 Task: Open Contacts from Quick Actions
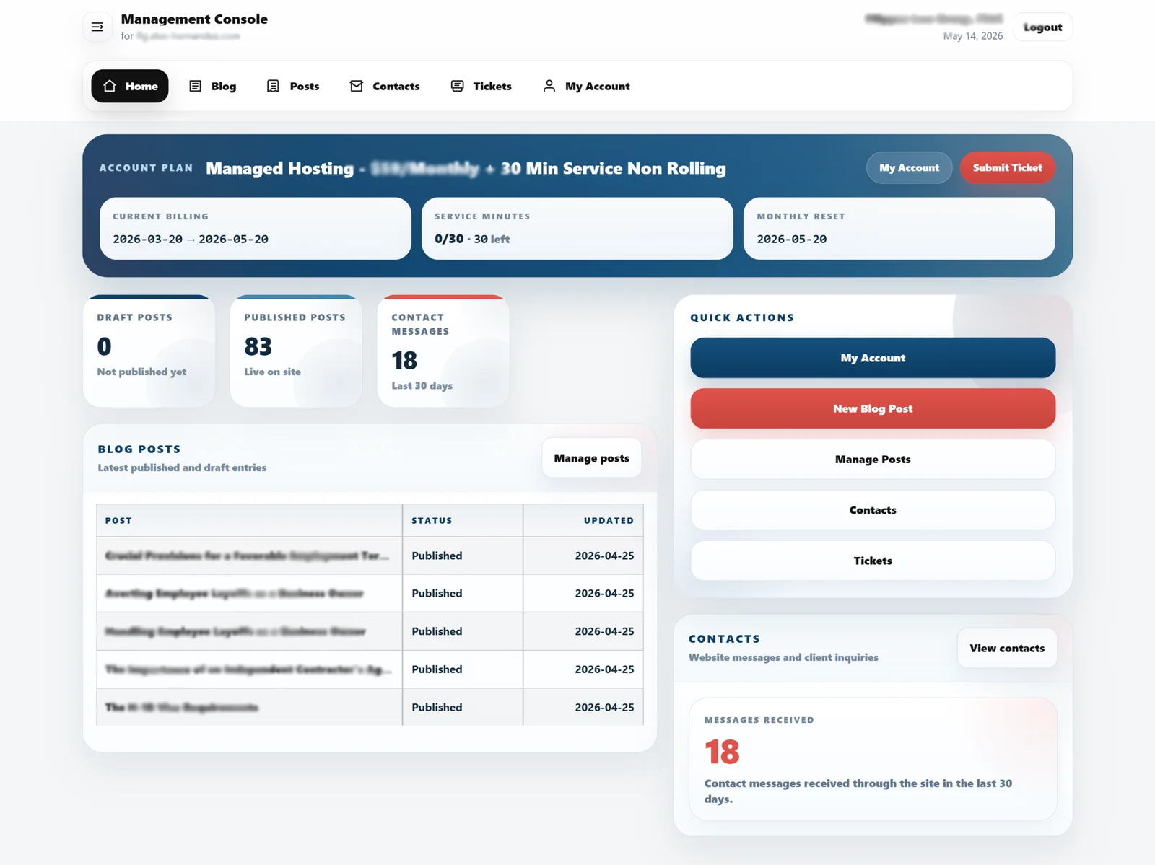[x=873, y=510]
